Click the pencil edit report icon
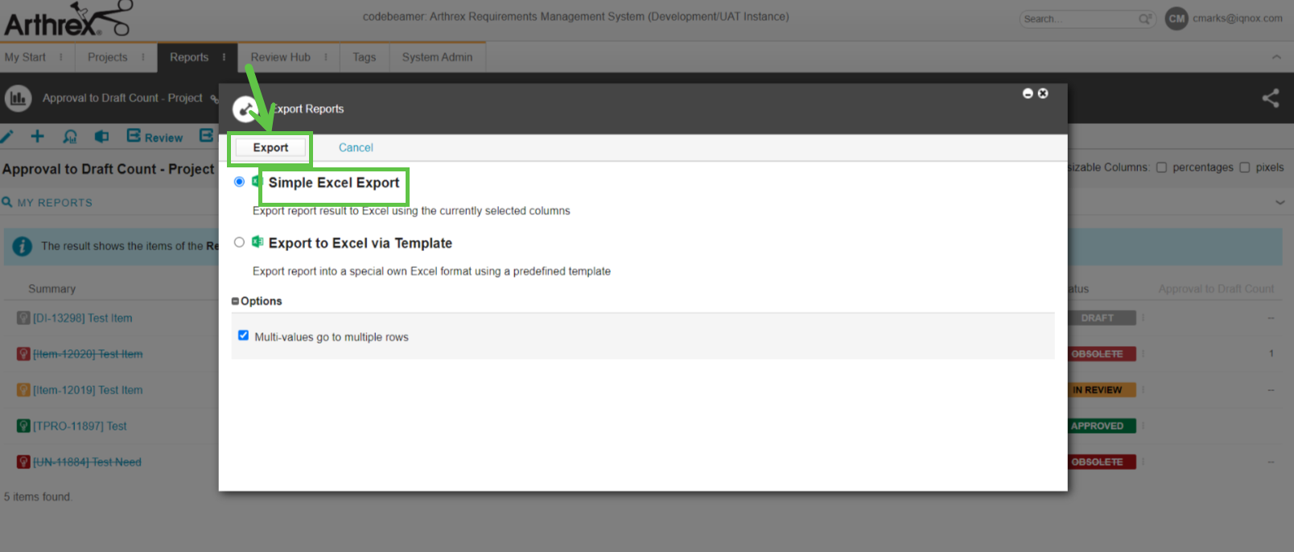This screenshot has width=1294, height=552. pos(7,137)
